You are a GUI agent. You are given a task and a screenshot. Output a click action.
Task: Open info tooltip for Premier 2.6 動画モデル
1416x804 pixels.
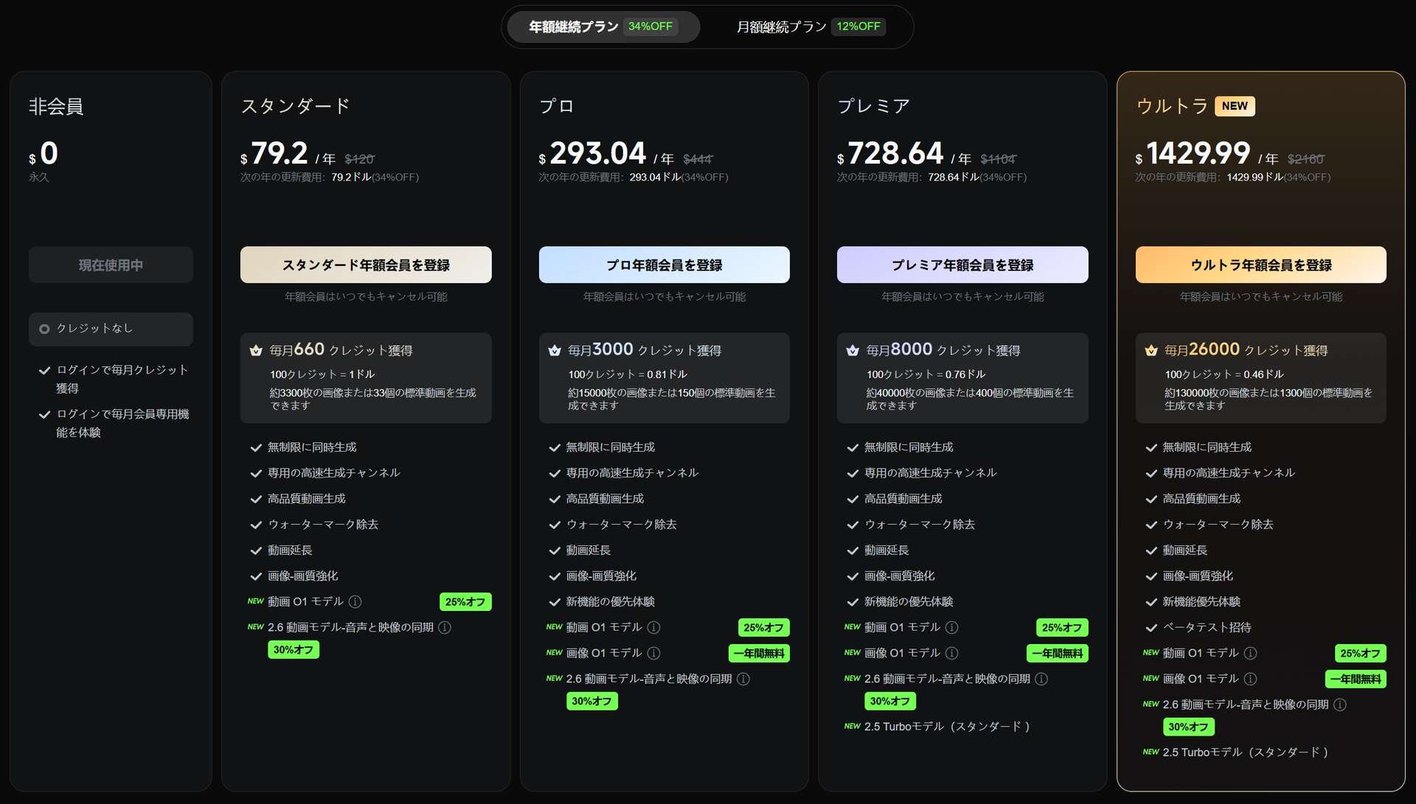(1041, 679)
